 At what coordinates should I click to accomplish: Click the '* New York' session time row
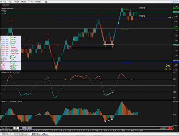click(x=11, y=53)
